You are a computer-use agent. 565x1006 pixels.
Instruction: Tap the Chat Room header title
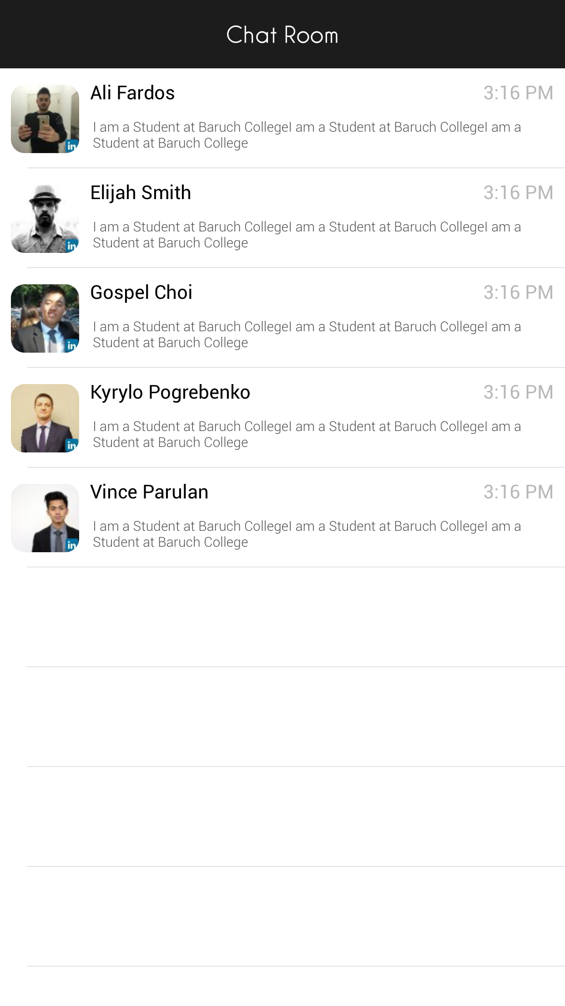click(282, 35)
